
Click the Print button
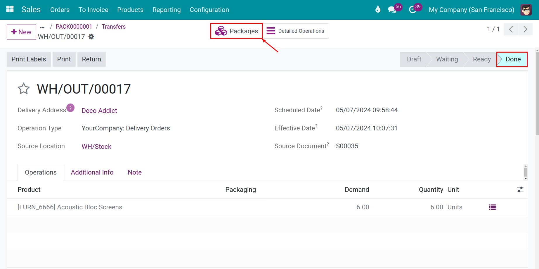pos(64,59)
